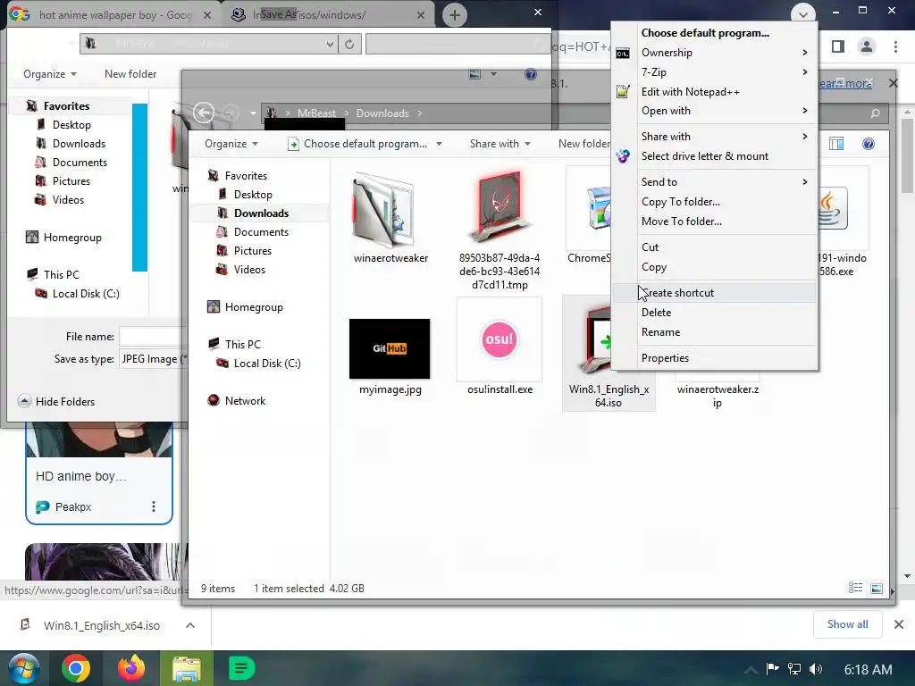Click the Action Center flag tray icon
Viewport: 915px width, 686px height.
click(773, 669)
